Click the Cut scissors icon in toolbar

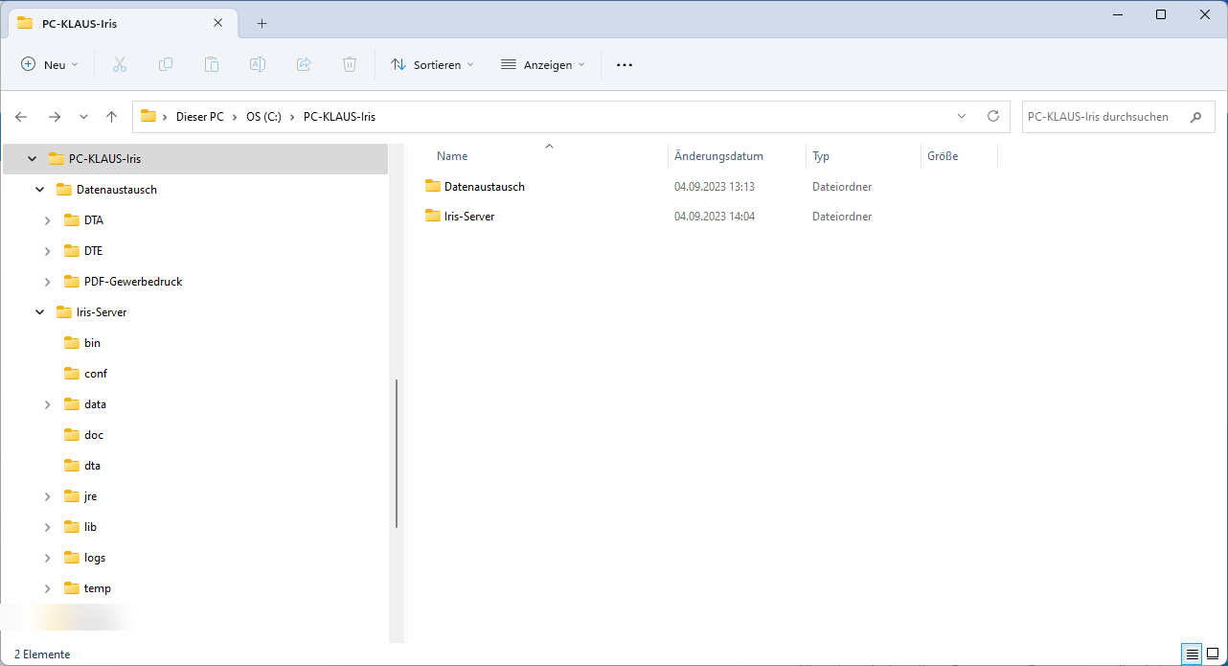pos(120,64)
